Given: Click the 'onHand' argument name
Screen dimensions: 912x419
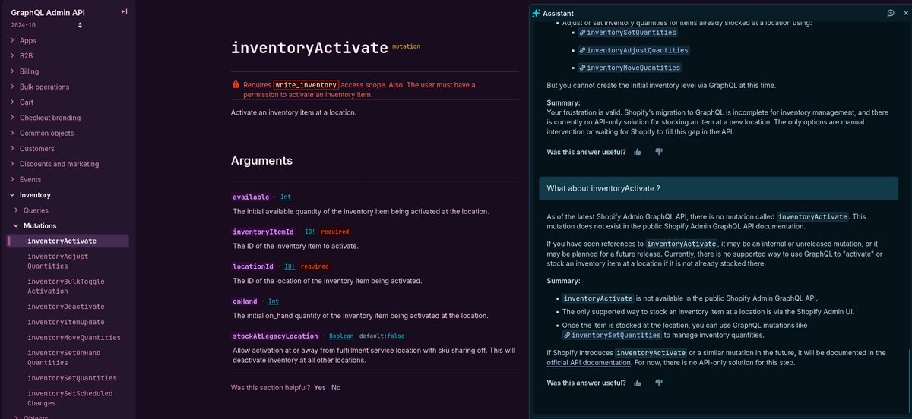Looking at the screenshot, I should [245, 301].
